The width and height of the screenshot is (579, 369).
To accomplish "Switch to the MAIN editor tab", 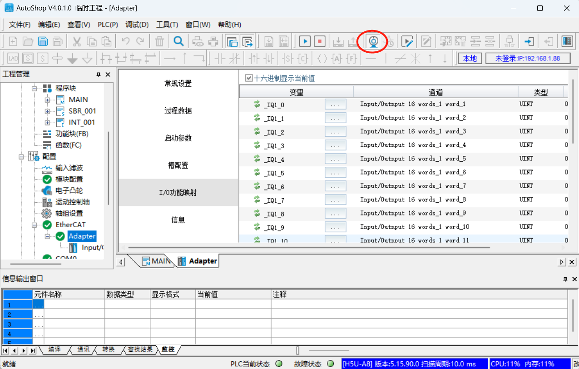I will (157, 261).
